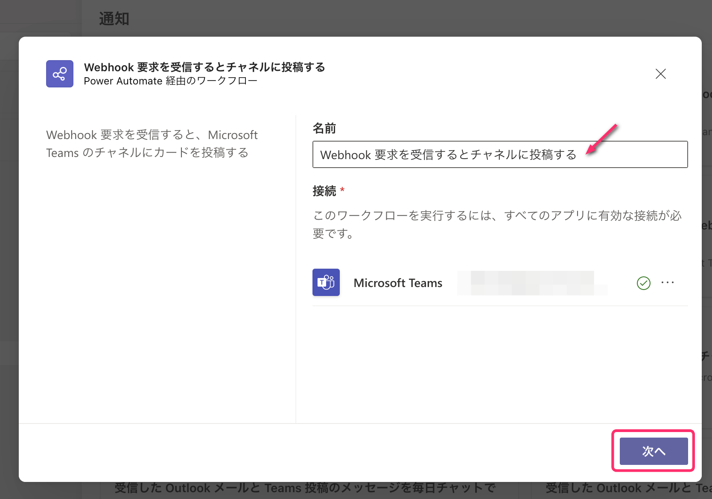Click into the 名前 text field
Viewport: 712px width, 499px height.
499,154
